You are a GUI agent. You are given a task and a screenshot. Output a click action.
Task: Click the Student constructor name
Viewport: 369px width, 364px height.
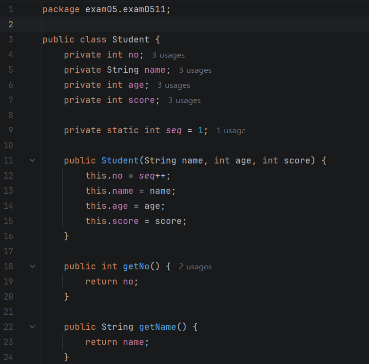(x=120, y=161)
